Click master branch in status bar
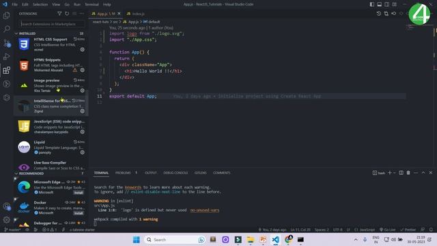437x246 pixels. click(x=12, y=230)
